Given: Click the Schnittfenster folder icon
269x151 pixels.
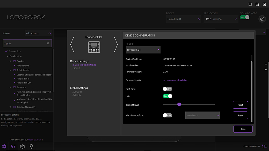Looking at the screenshot, I should click(x=15, y=70).
